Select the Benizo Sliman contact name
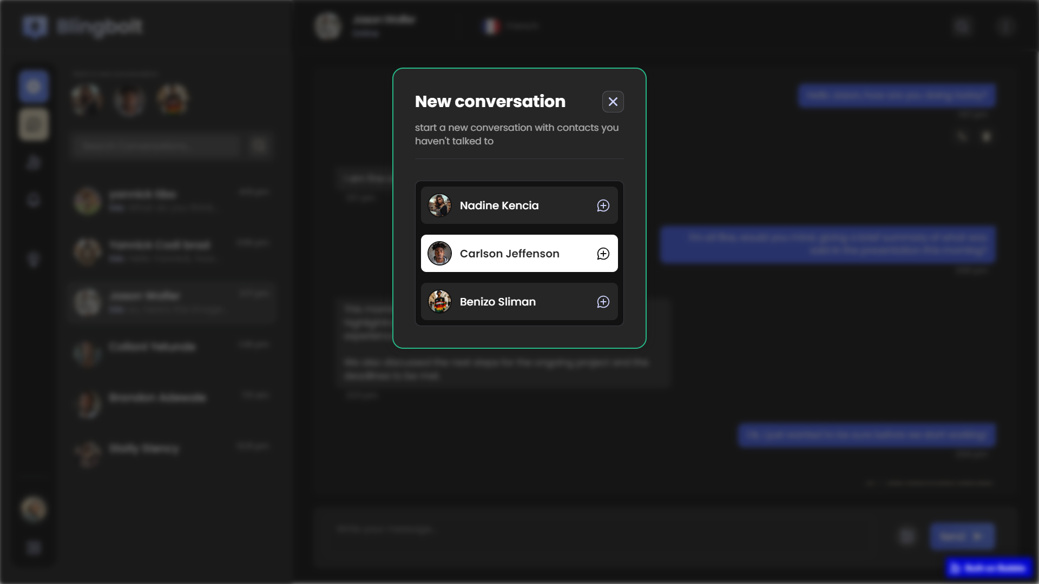The image size is (1039, 584). coord(497,302)
